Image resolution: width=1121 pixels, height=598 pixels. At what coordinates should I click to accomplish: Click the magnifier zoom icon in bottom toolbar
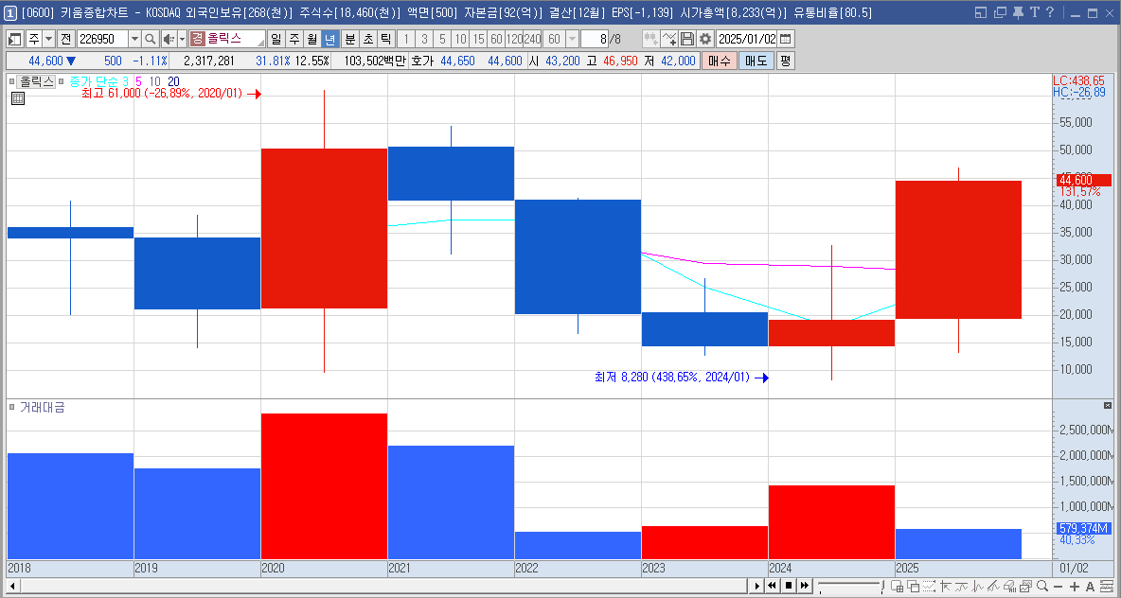(x=1042, y=586)
